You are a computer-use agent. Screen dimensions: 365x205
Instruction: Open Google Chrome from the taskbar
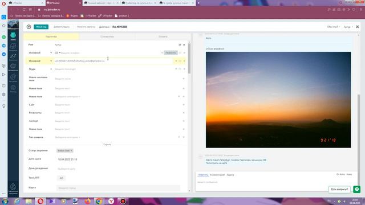(x=99, y=201)
